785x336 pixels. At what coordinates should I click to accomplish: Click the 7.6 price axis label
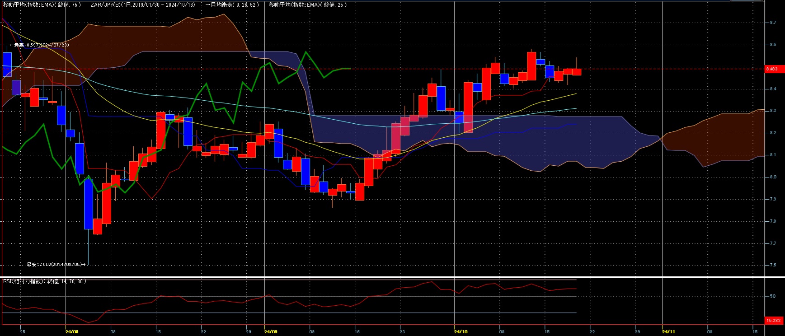click(773, 265)
